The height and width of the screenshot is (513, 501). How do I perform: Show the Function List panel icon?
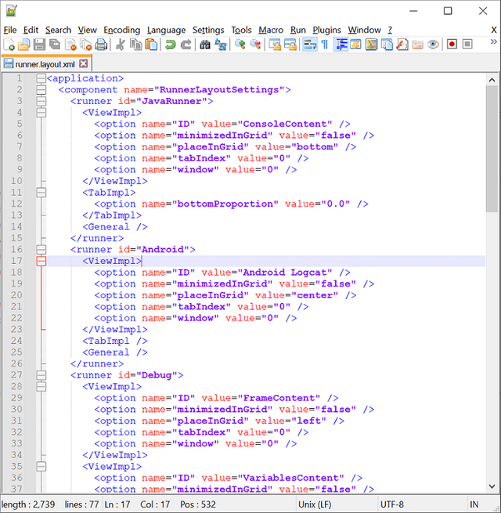[x=402, y=45]
